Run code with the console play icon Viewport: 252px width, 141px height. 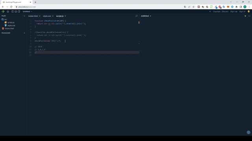point(245,16)
